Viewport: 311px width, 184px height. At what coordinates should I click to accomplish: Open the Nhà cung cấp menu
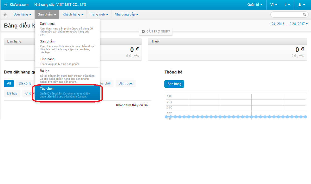(127, 14)
